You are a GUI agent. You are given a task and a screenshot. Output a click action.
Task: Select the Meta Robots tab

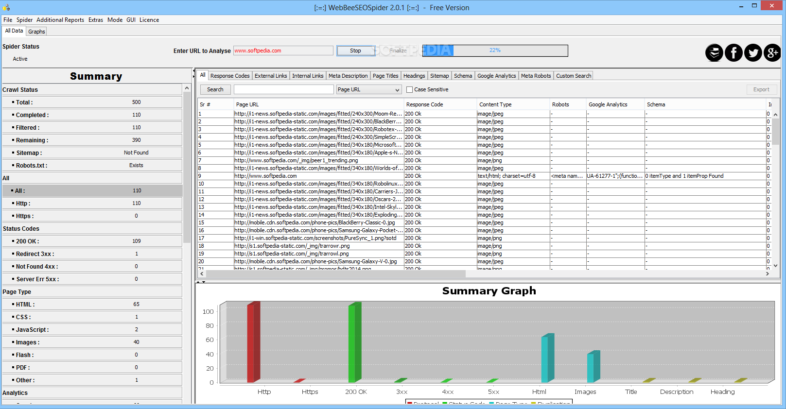536,76
